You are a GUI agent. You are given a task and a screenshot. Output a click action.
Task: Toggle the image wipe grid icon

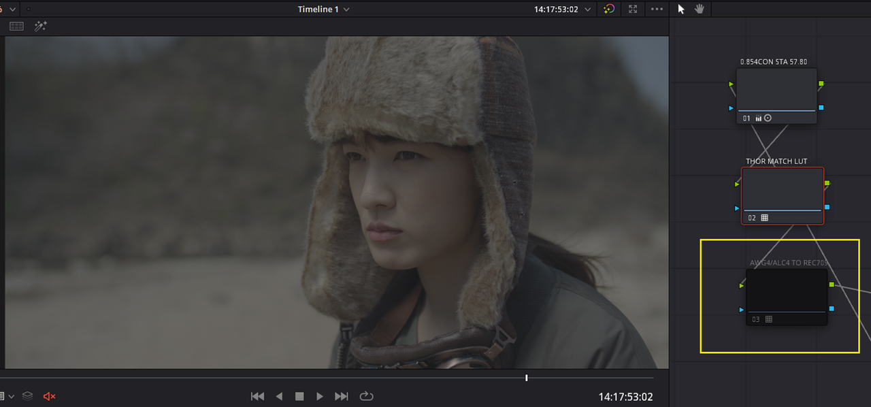(17, 26)
